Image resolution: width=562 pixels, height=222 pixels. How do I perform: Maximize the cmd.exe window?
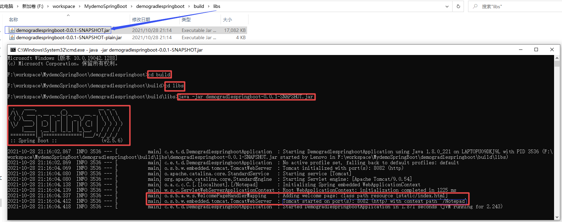(x=536, y=49)
